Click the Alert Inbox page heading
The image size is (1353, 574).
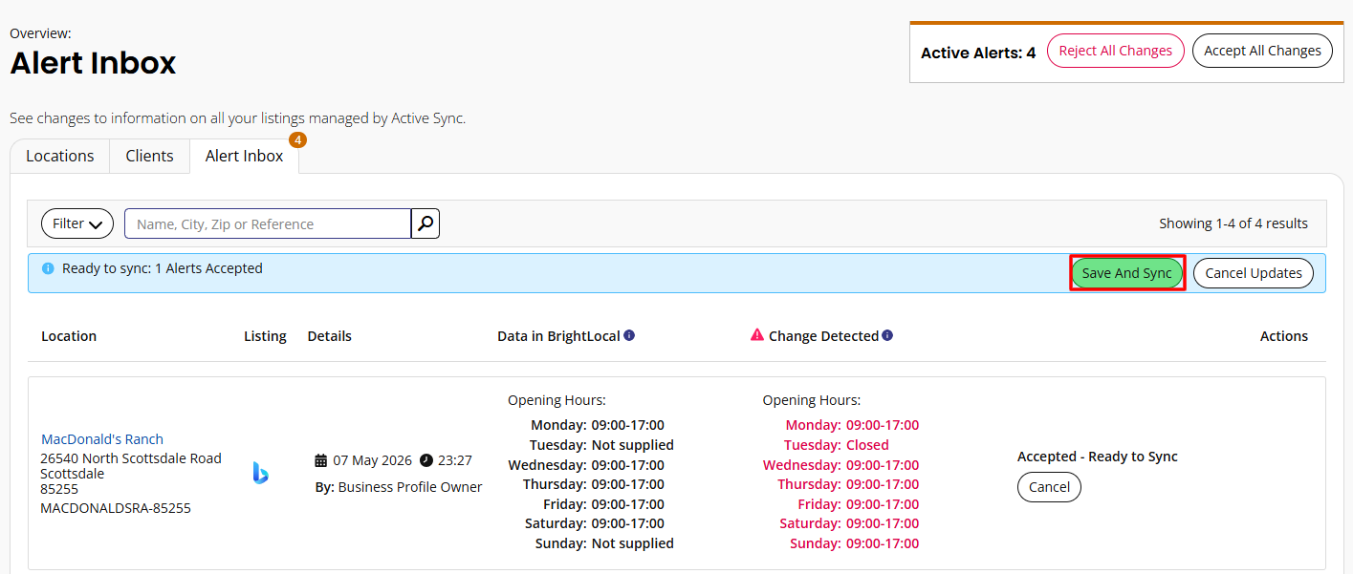[x=93, y=63]
